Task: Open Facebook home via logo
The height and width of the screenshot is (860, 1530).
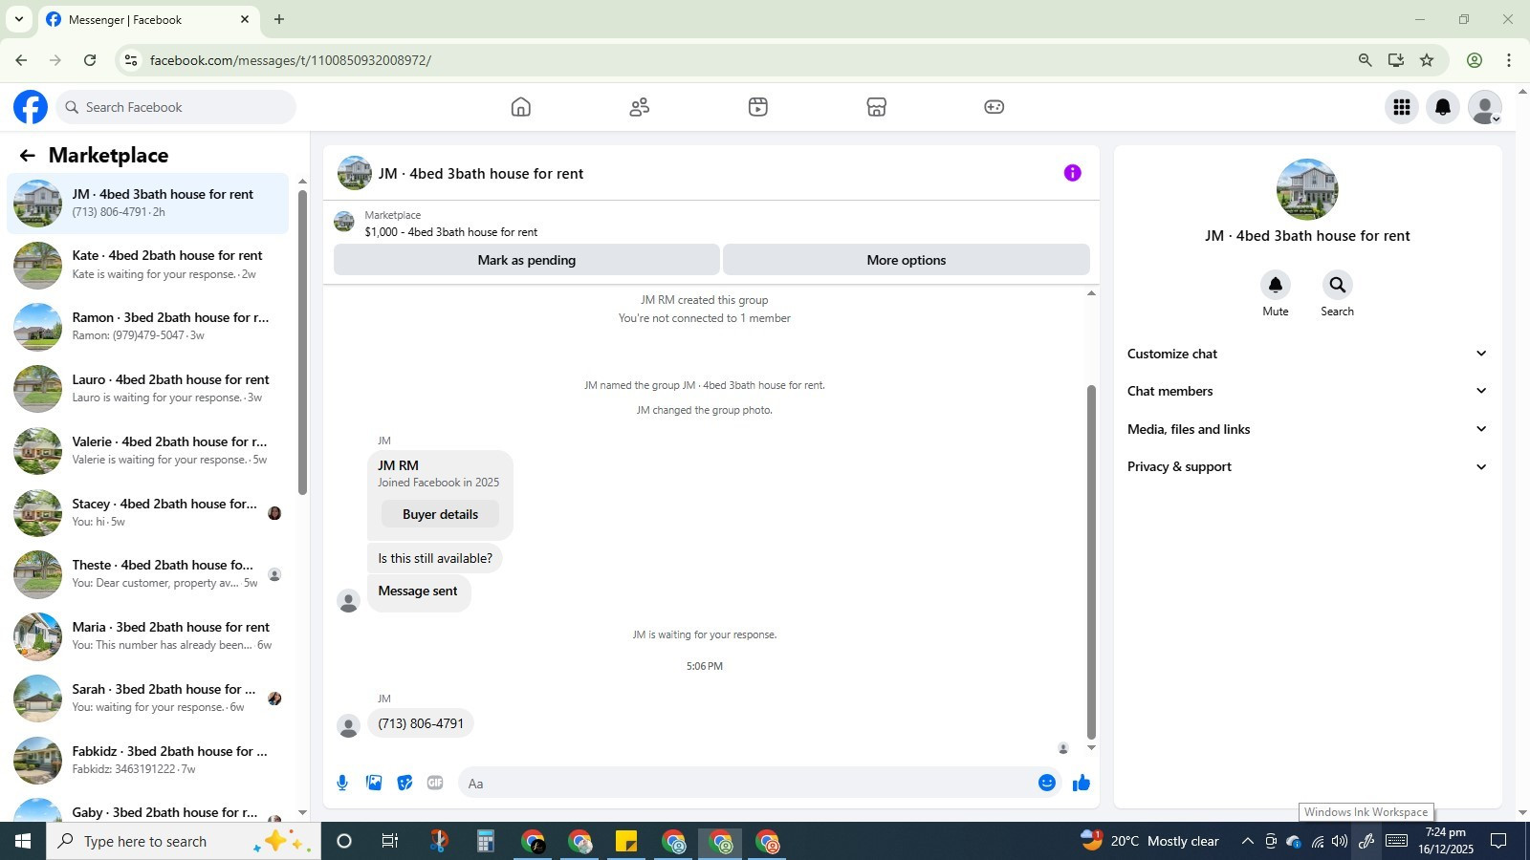Action: (x=31, y=107)
